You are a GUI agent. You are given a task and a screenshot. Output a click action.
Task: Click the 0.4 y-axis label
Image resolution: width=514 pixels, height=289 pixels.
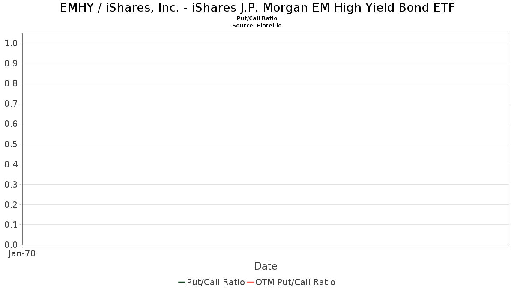pyautogui.click(x=11, y=164)
